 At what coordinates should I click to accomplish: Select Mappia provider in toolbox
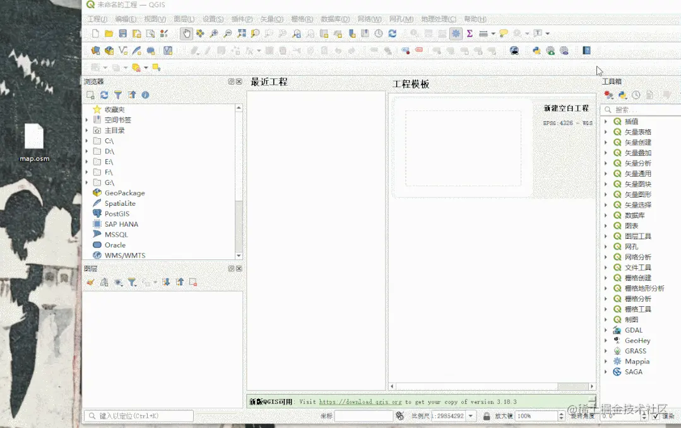637,361
